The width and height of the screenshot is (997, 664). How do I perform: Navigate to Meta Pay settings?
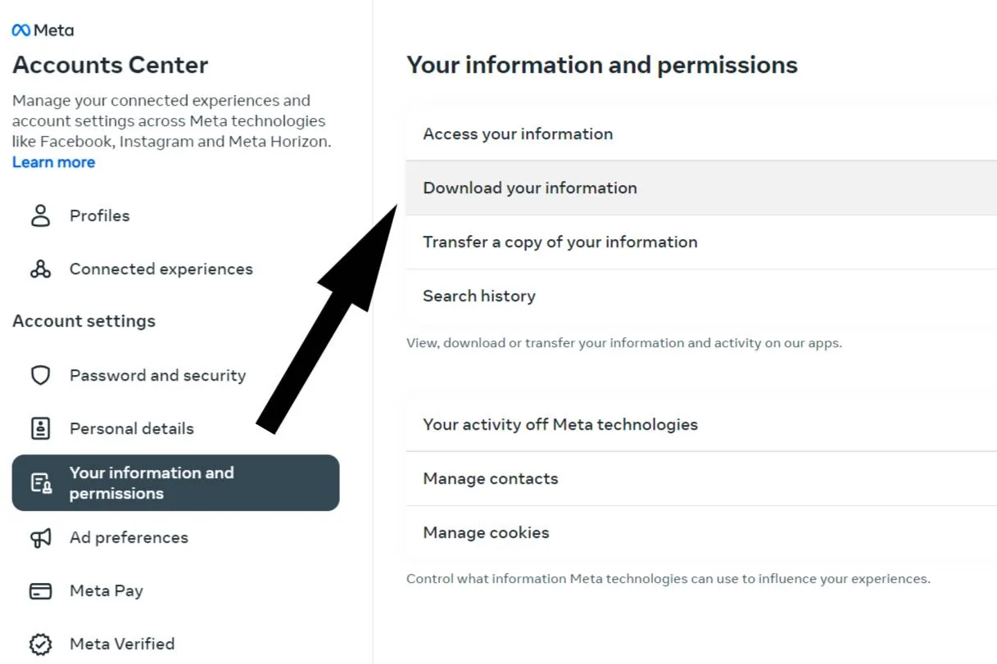point(106,590)
